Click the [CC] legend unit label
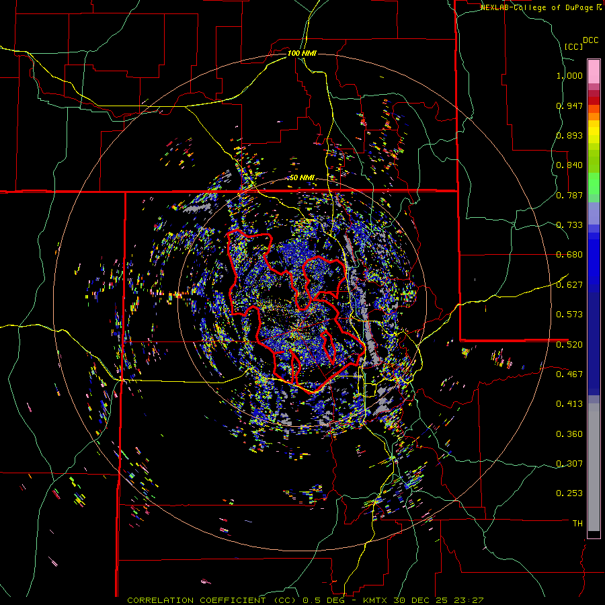Viewport: 605px width, 605px height. [573, 46]
